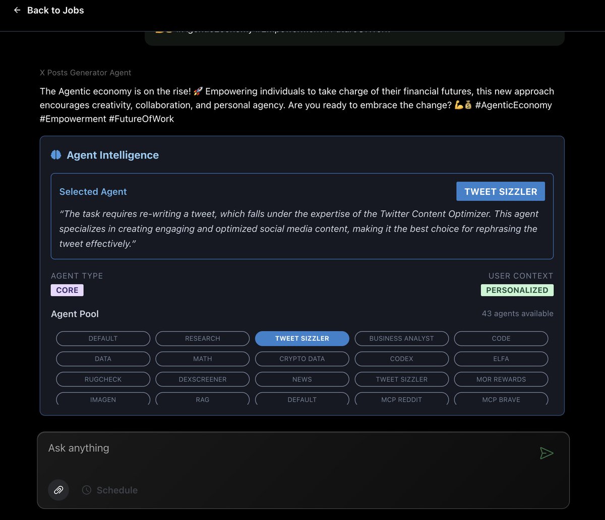Select the MCP BRAVE agent chip
The height and width of the screenshot is (520, 605).
click(501, 399)
